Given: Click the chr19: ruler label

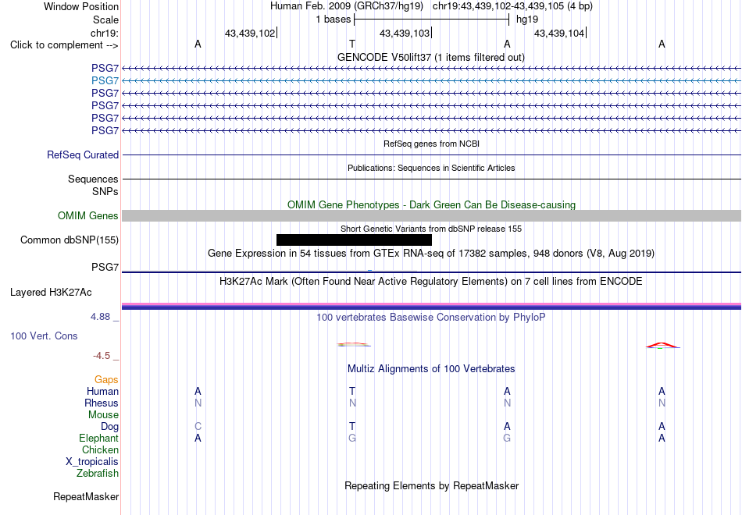Looking at the screenshot, I should coord(104,33).
